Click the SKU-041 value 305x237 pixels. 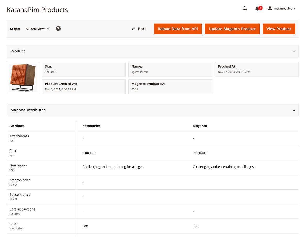tap(50, 72)
